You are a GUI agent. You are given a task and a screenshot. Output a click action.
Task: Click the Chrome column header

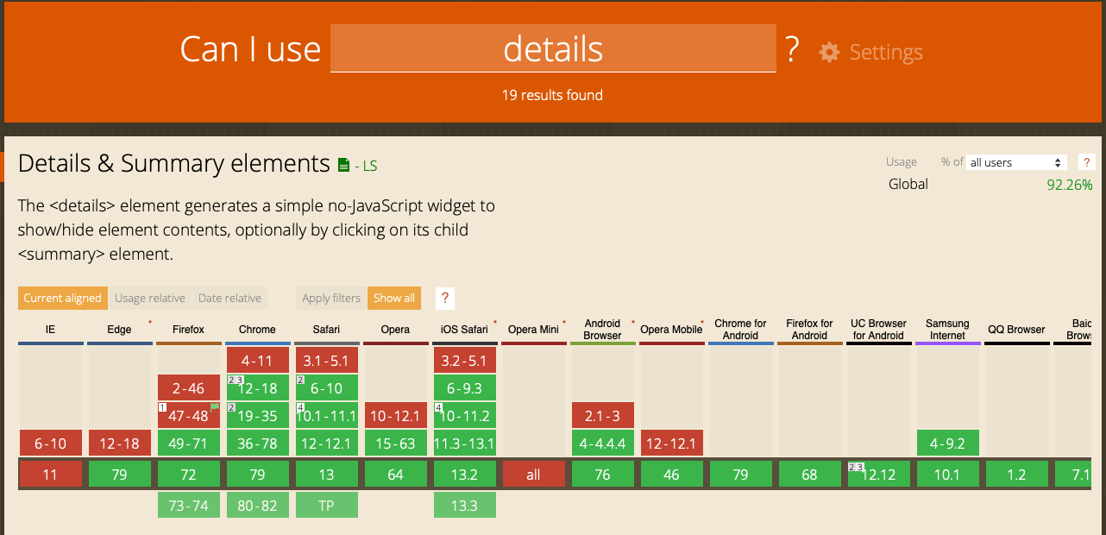[x=258, y=330]
